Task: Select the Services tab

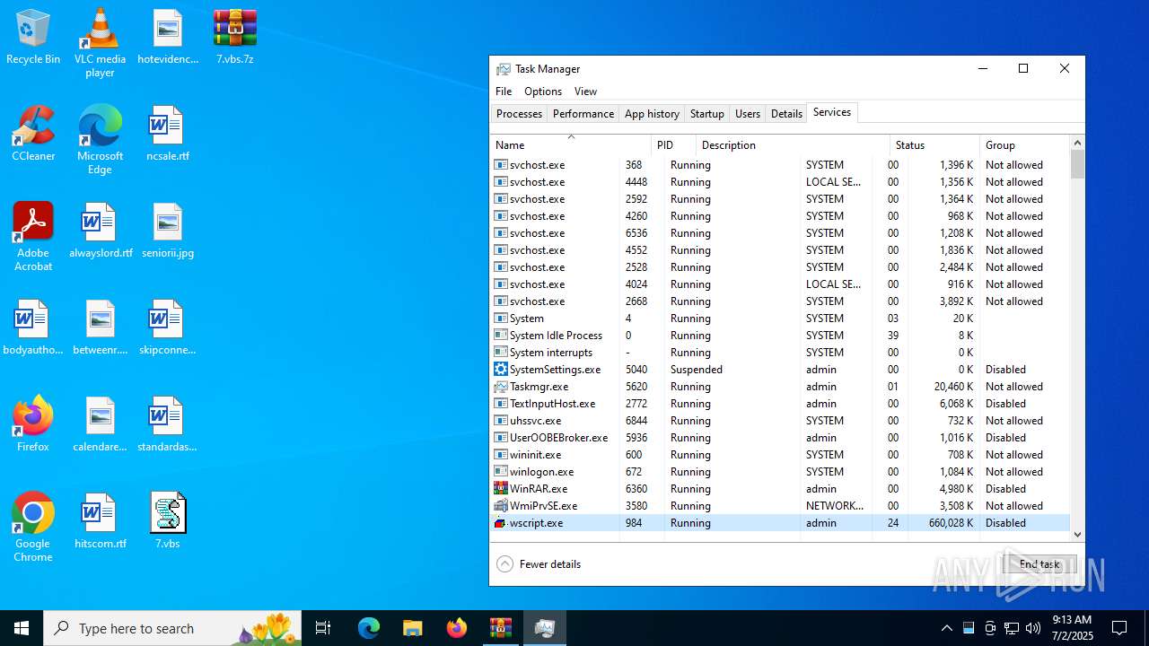Action: (832, 112)
